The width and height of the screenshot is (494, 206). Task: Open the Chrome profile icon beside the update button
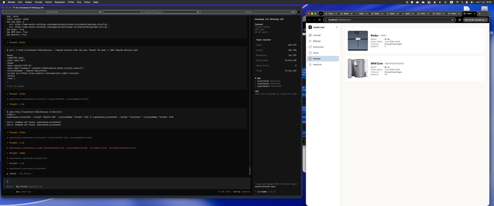pyautogui.click(x=460, y=19)
